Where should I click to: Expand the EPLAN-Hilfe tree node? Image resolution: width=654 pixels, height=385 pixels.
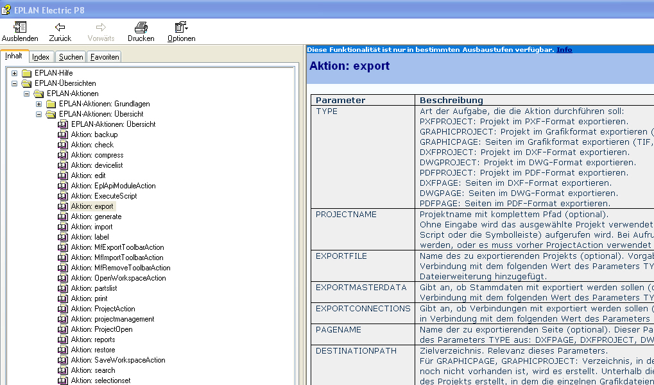15,73
